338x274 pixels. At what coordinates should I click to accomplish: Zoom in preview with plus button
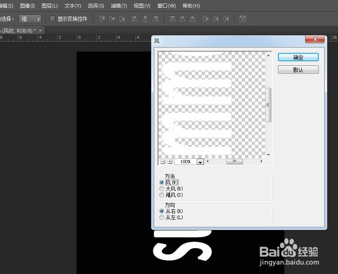[170, 161]
